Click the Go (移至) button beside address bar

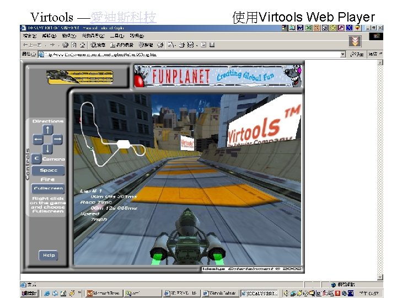[357, 54]
